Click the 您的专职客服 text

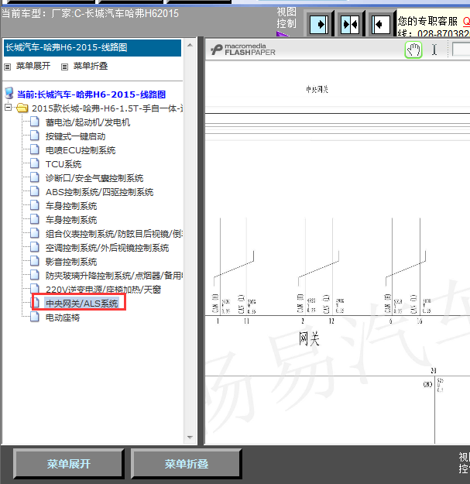[427, 22]
